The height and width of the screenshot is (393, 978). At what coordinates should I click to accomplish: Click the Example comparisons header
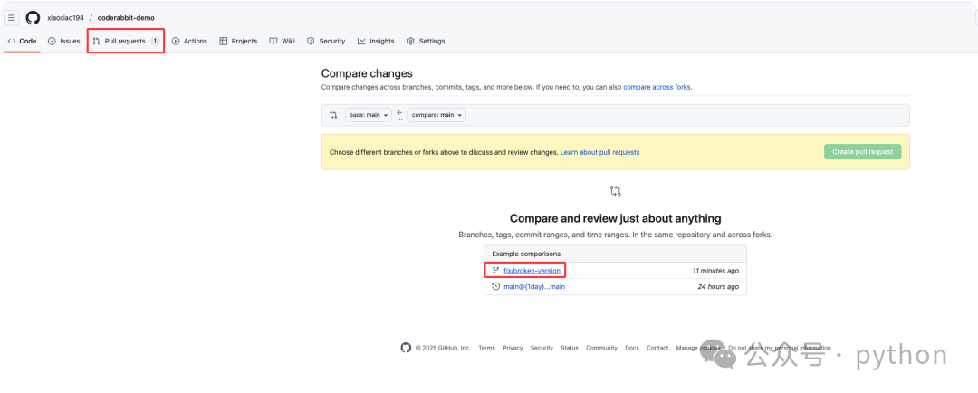pyautogui.click(x=526, y=254)
